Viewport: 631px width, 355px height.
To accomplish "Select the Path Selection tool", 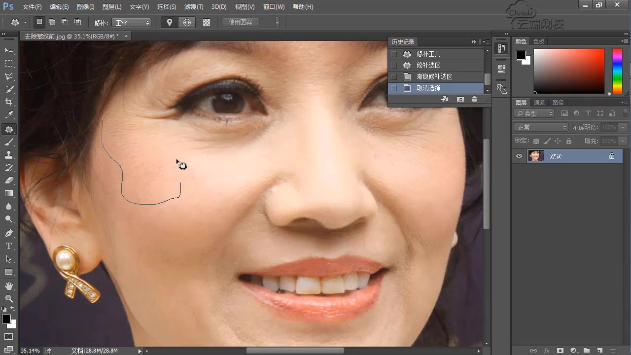I will tap(9, 259).
